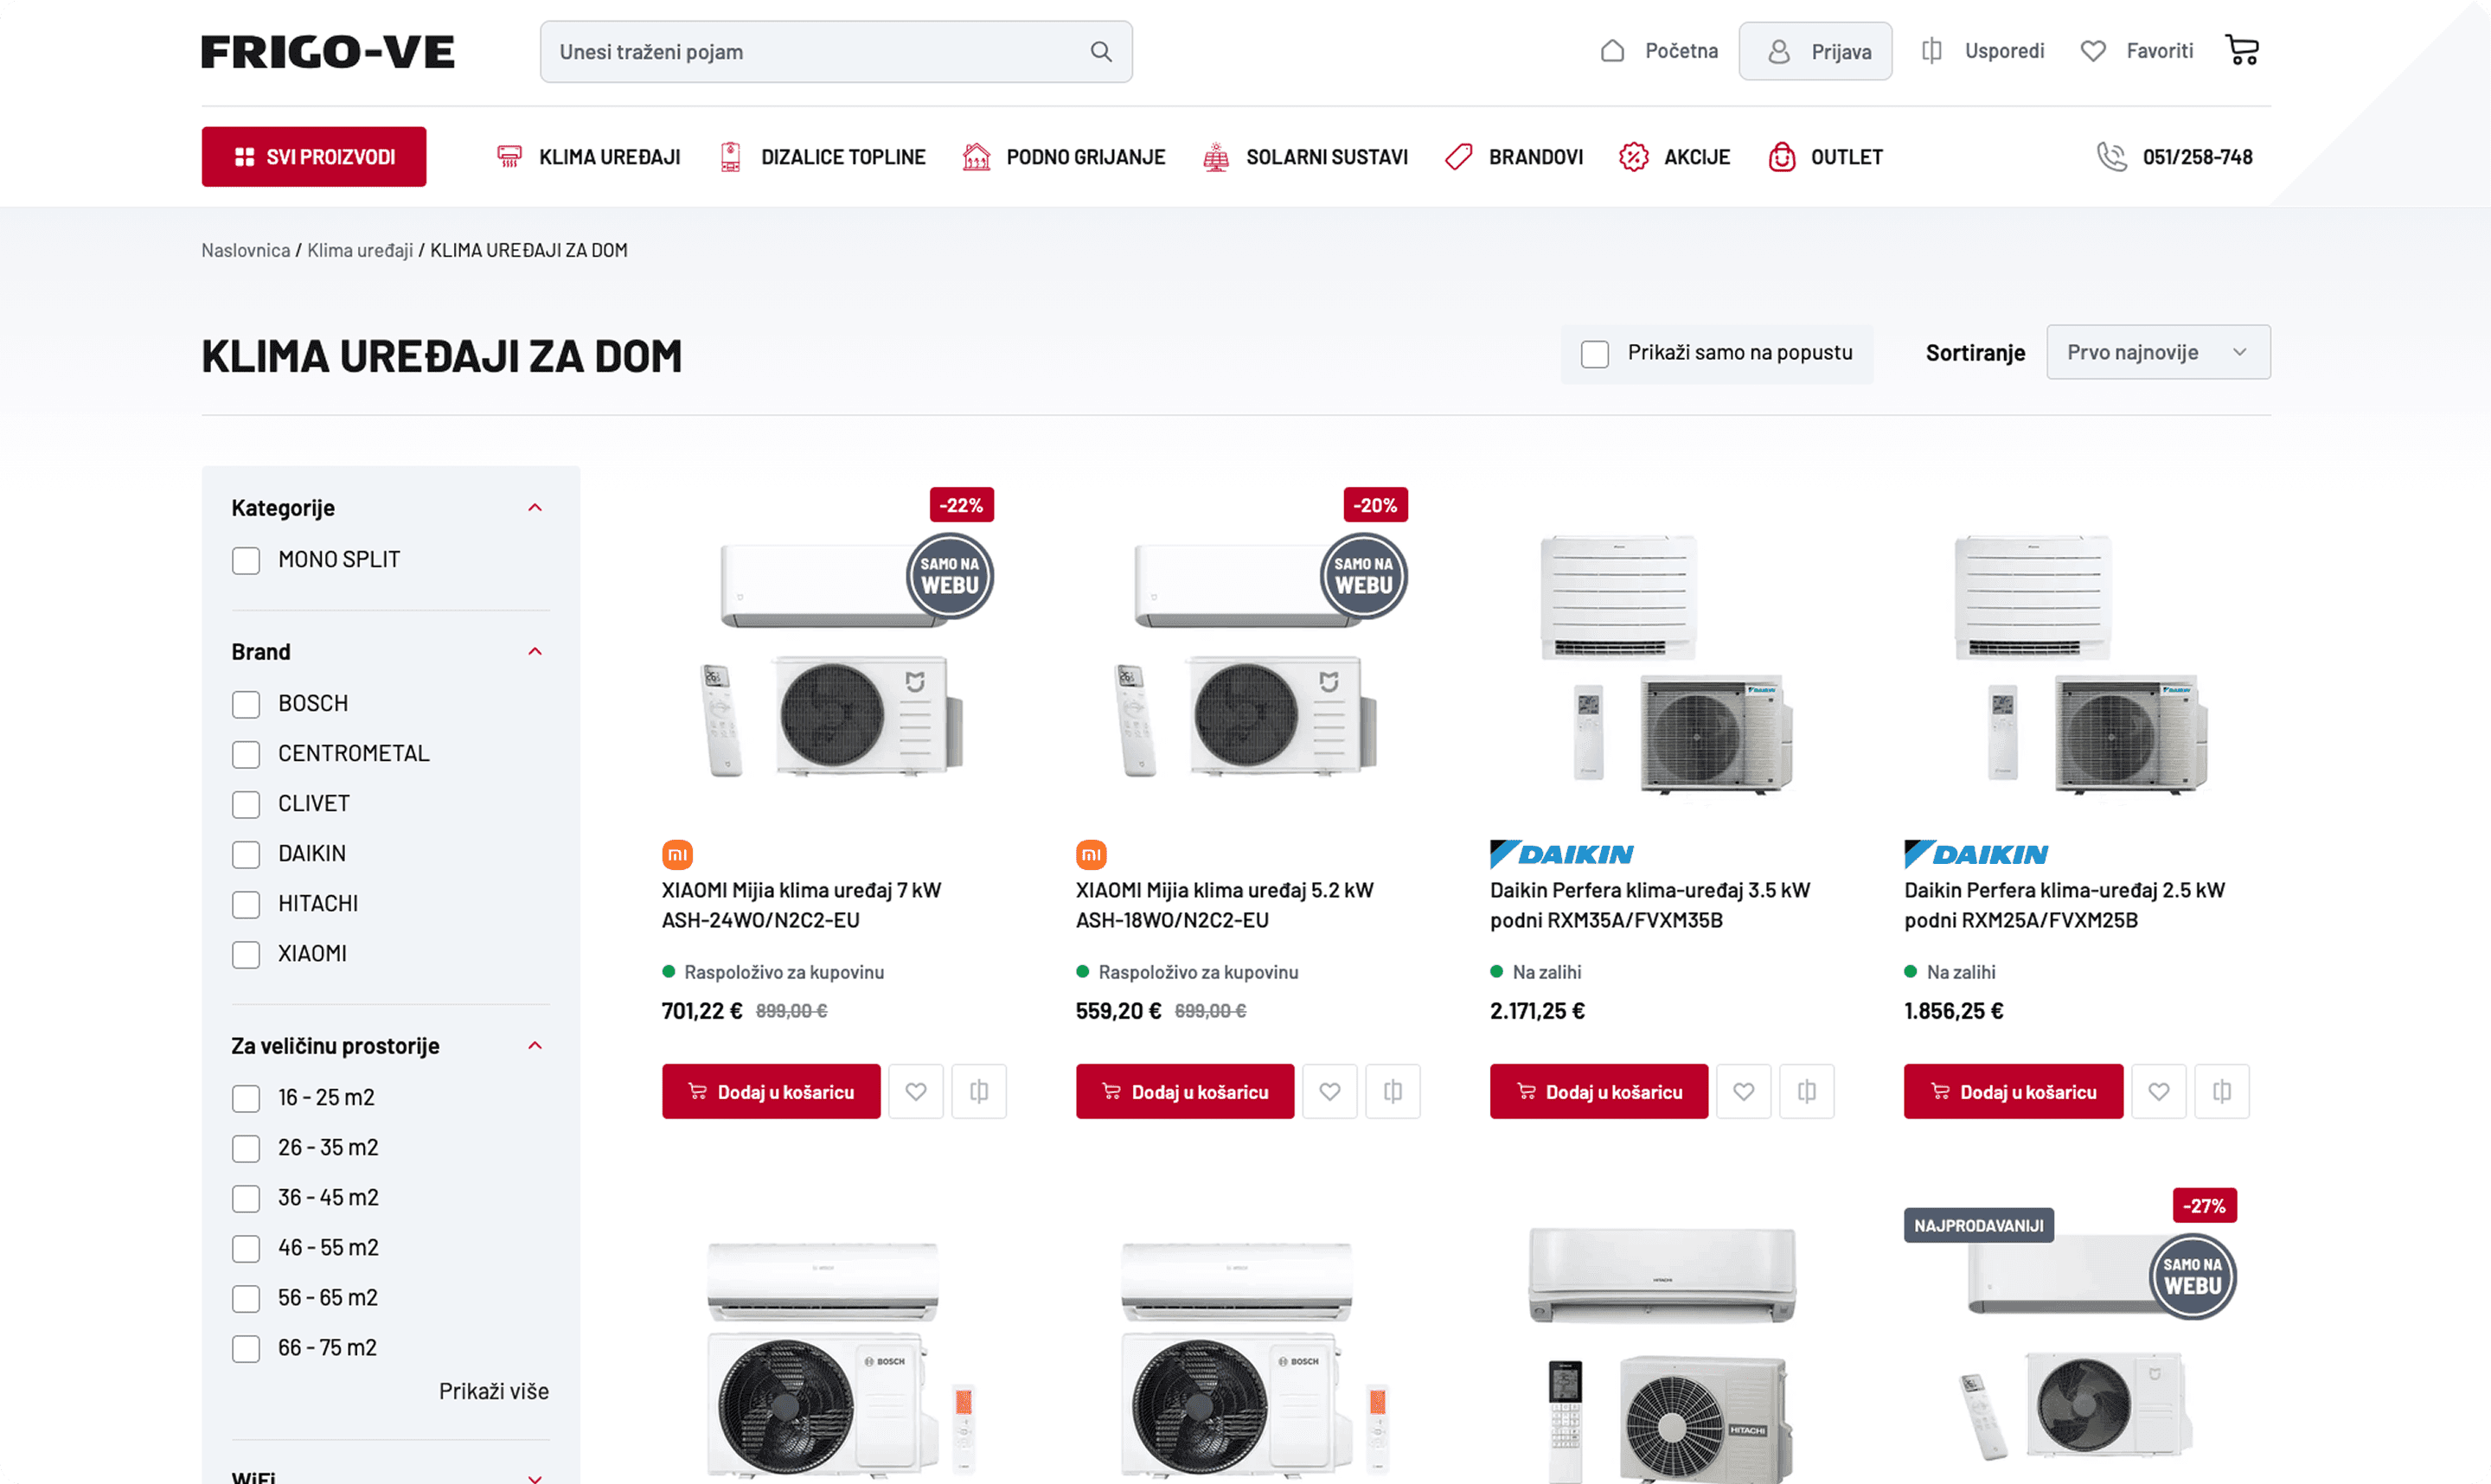Favorite the Daikin Perfera 2.5 kW unit
This screenshot has width=2491, height=1484.
2158,1091
